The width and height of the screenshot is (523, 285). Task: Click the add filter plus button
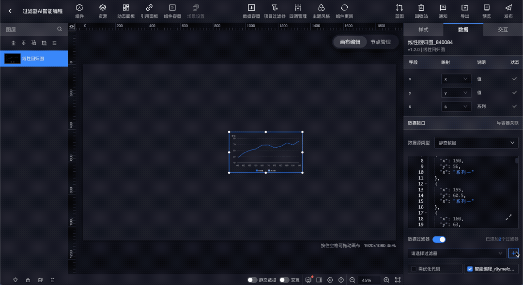[x=513, y=253]
